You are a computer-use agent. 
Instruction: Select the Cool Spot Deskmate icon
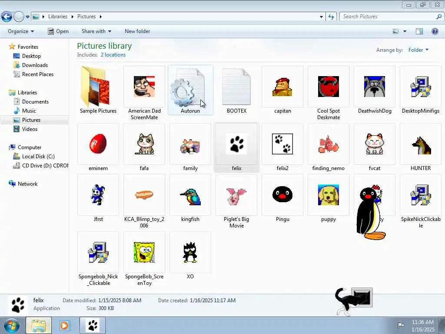(329, 87)
